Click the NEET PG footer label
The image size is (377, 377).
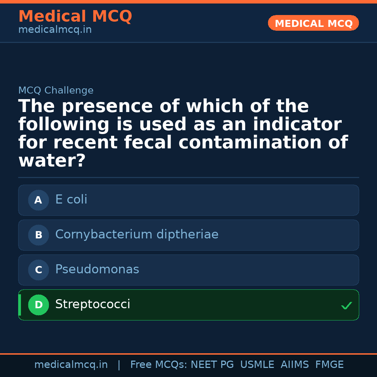pyautogui.click(x=212, y=365)
